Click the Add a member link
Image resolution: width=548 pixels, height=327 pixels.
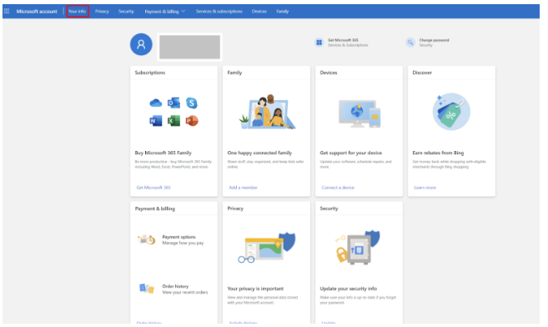tap(244, 188)
